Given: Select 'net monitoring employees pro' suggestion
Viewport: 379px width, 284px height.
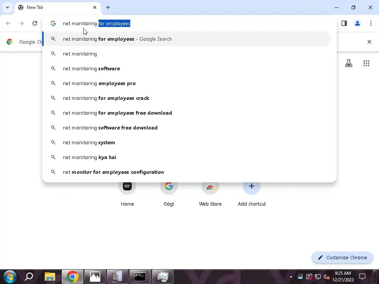Looking at the screenshot, I should pos(187,83).
